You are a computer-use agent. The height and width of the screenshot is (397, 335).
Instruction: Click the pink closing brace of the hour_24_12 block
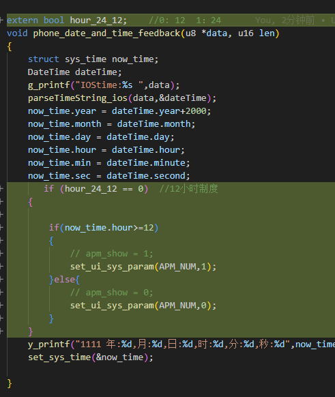pyautogui.click(x=31, y=332)
